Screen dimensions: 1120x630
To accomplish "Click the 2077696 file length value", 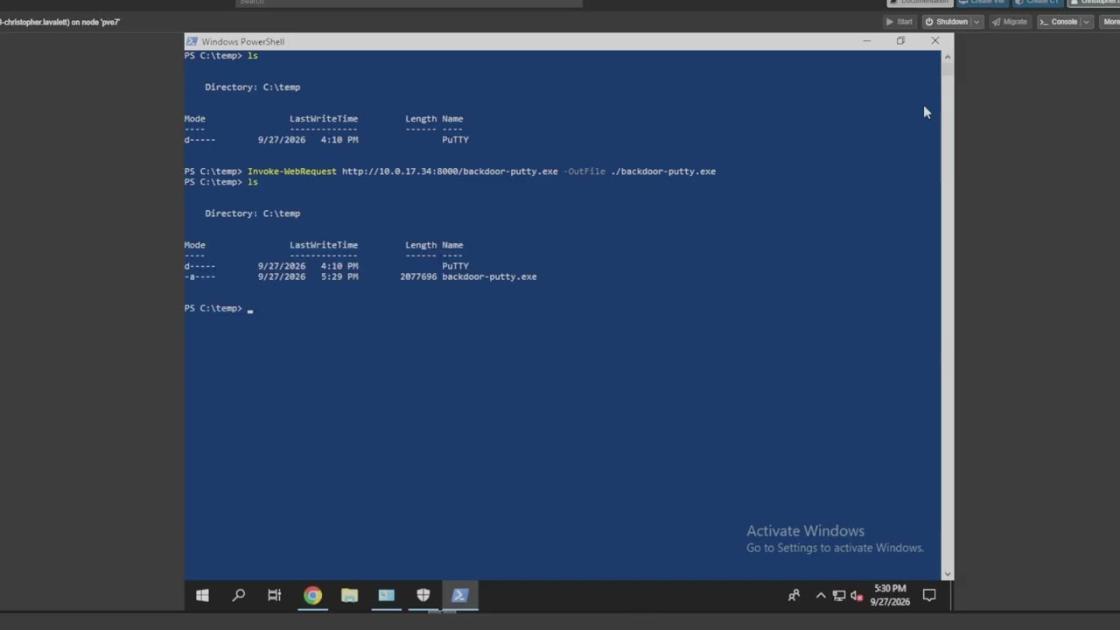I will [418, 276].
